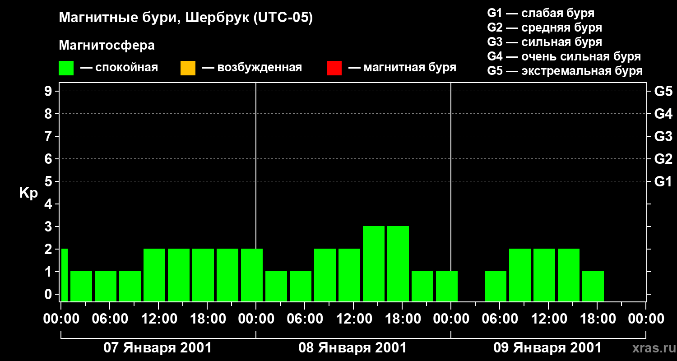The height and width of the screenshot is (361, 677).
Task: Select the 'G5 — экстремальная буря' line
Action: (x=565, y=71)
